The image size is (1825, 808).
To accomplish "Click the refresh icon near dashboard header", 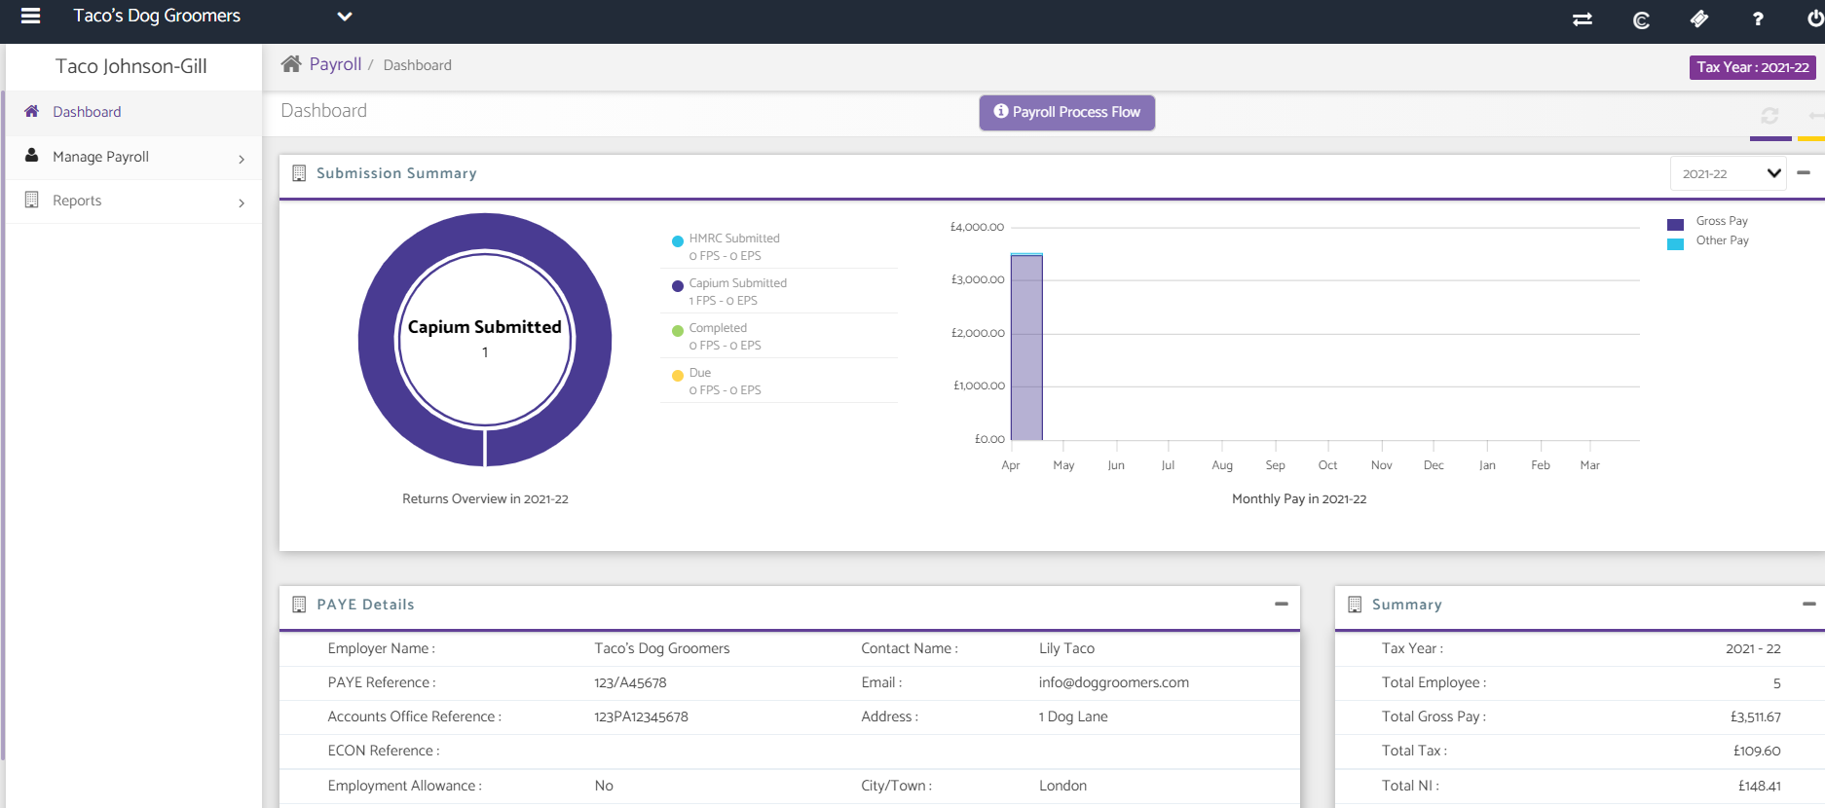I will (1769, 117).
